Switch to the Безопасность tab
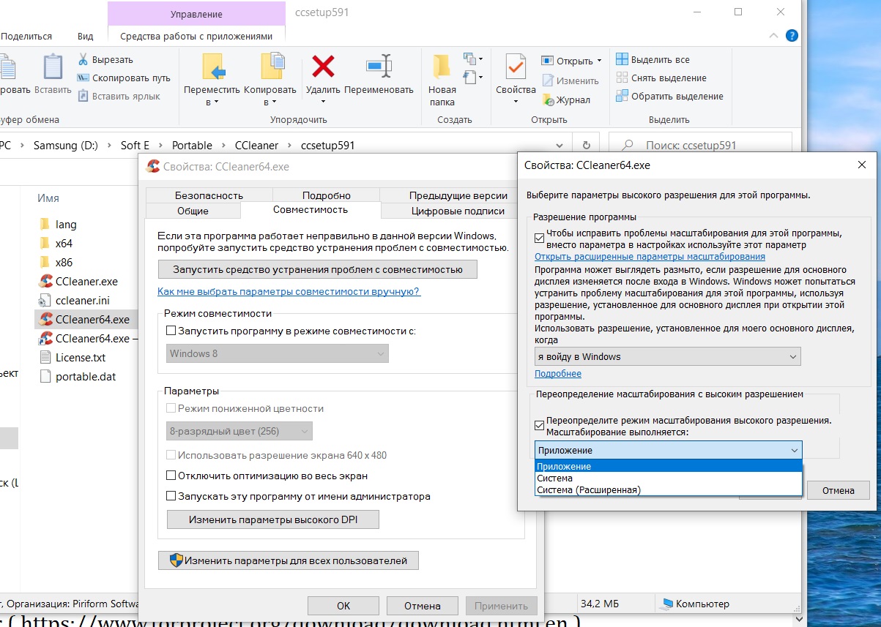Image resolution: width=881 pixels, height=627 pixels. pos(209,195)
